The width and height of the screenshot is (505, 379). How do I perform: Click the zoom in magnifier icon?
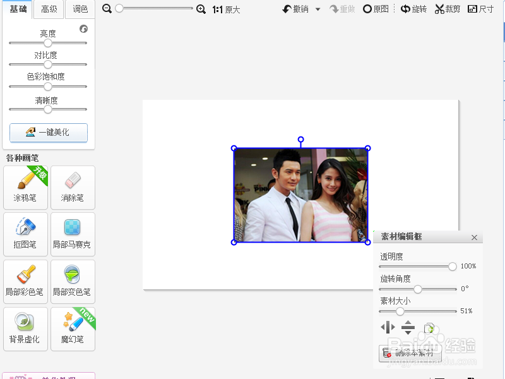click(201, 9)
